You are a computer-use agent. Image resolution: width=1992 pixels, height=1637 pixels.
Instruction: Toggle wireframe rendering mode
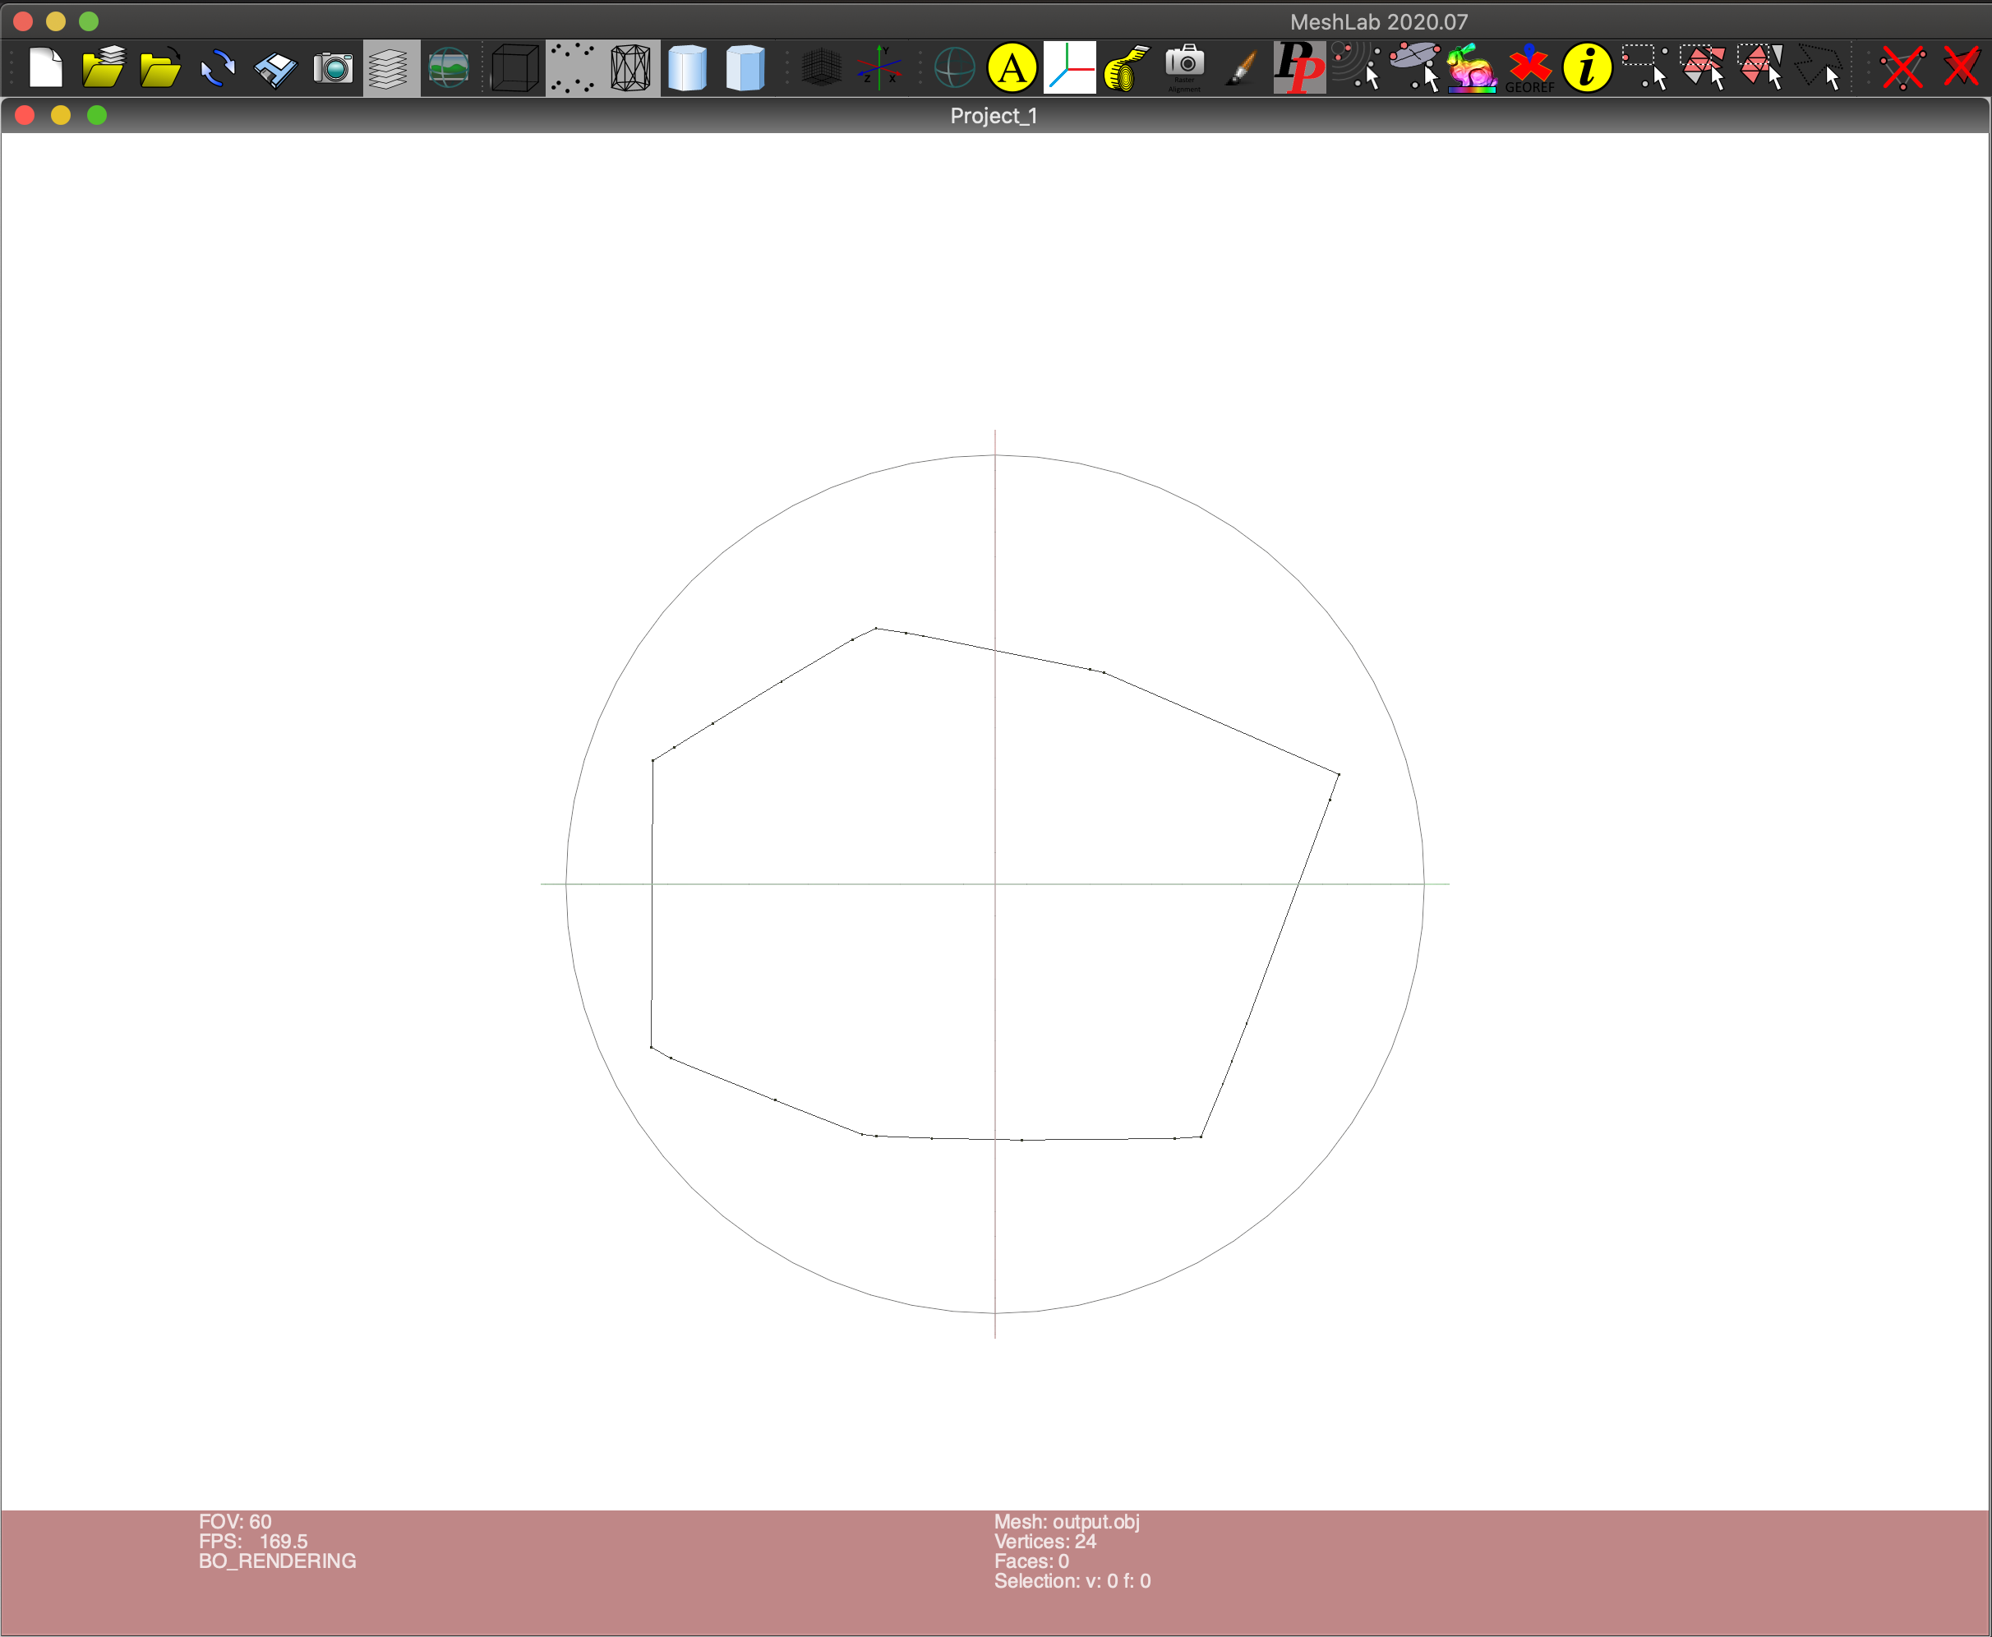coord(629,68)
